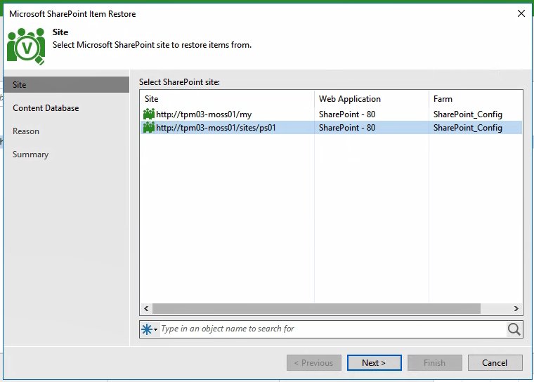Click the Veeam SharePoint wizard logo icon

click(x=26, y=46)
